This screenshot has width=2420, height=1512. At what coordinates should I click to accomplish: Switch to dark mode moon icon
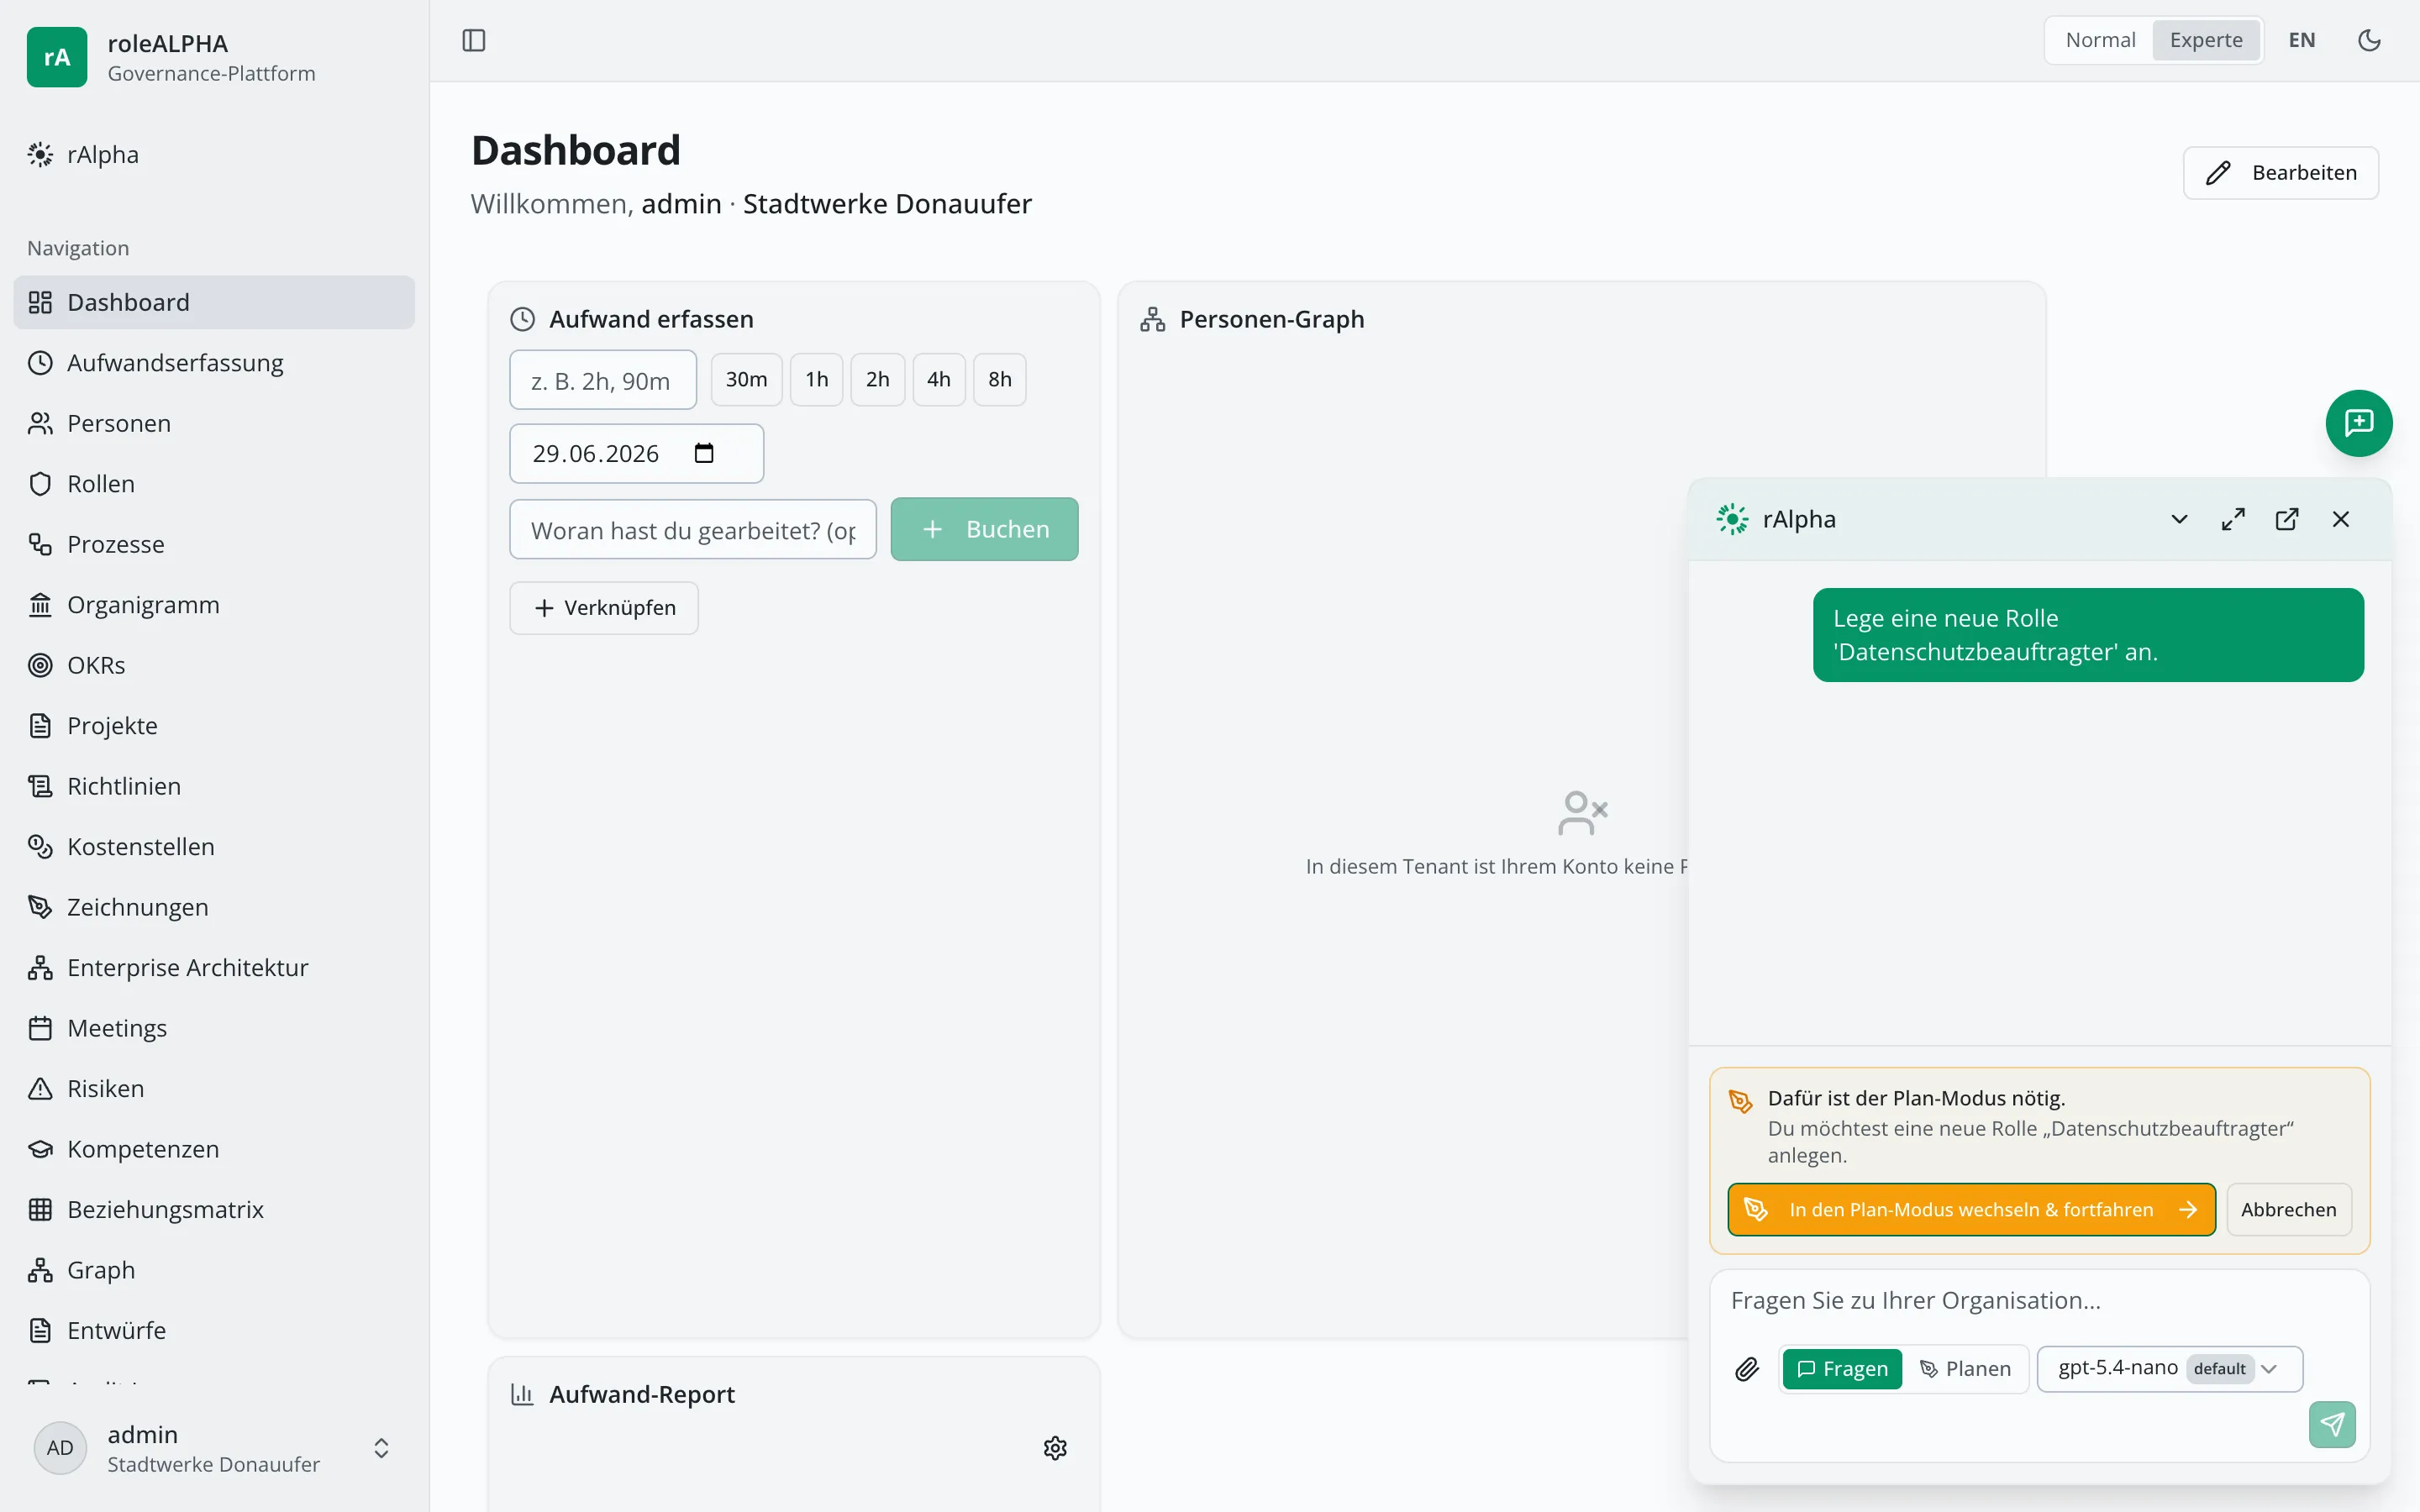(x=2369, y=40)
